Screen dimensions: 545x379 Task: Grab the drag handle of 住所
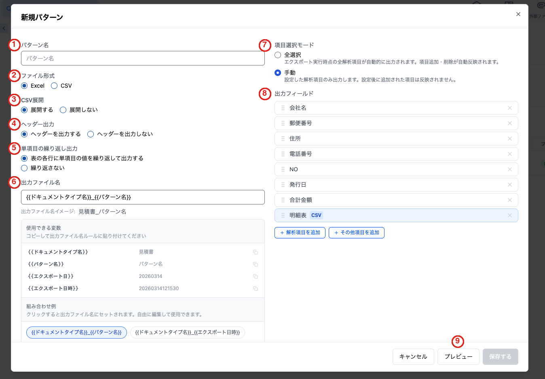283,139
